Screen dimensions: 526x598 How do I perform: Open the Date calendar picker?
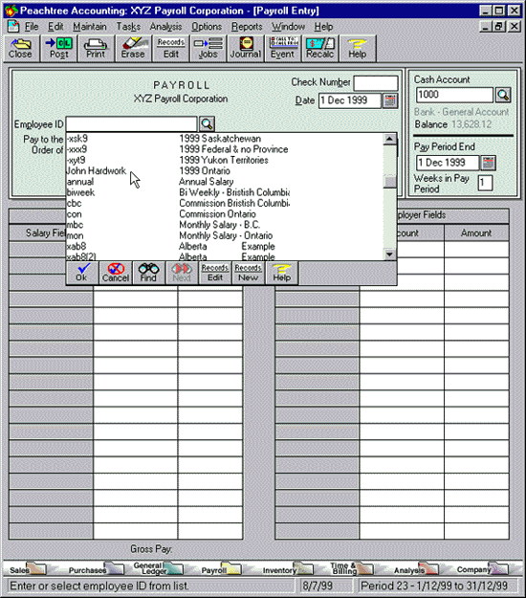(390, 100)
